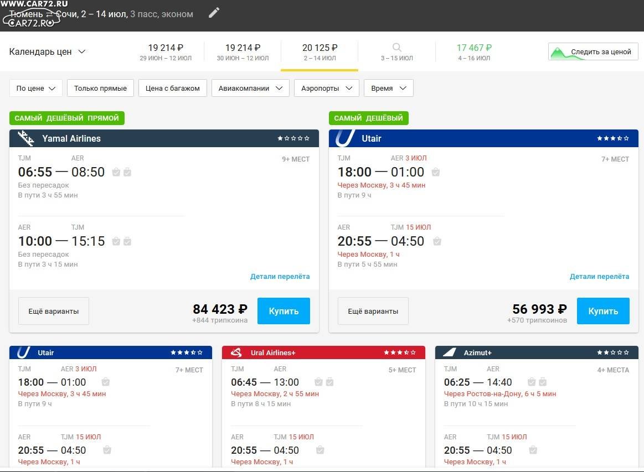Buy the 84 423 ₽ Yamal ticket
The width and height of the screenshot is (644, 472).
click(x=284, y=311)
